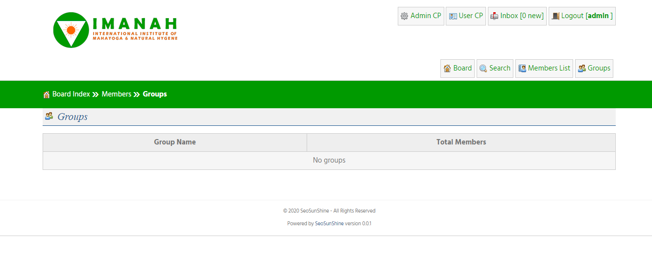Viewport: 652px width, 262px height.
Task: Click the Groups section header icon
Action: [x=49, y=116]
